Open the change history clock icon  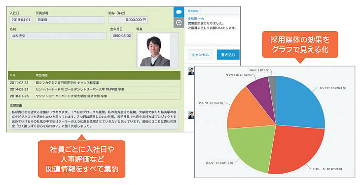(x=179, y=23)
